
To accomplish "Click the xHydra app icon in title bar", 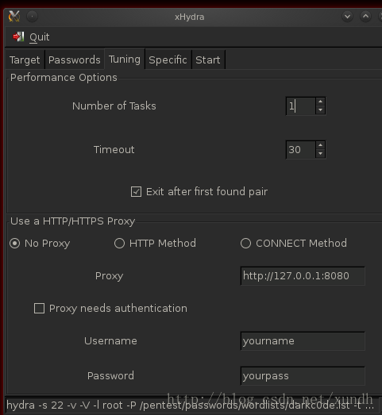I will point(14,17).
